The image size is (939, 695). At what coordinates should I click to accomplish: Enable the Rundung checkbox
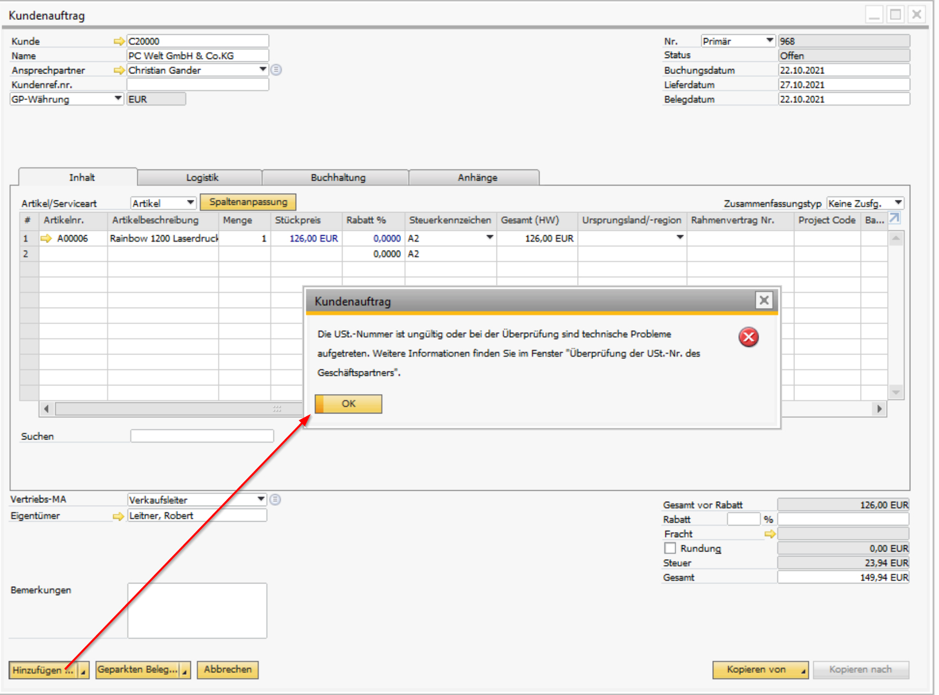tap(670, 548)
